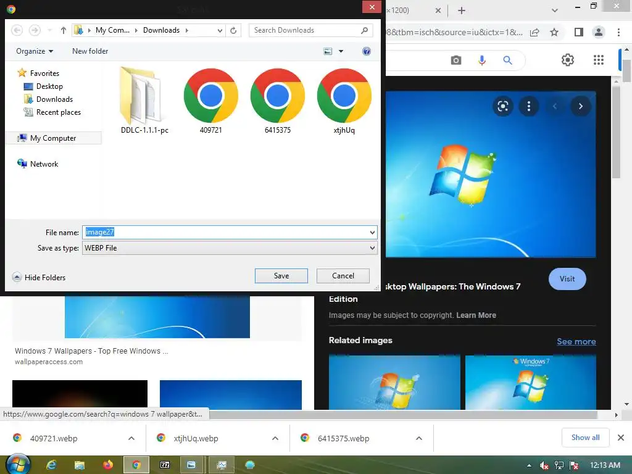Viewport: 632px width, 474px height.
Task: Go back in the Save dialog
Action: tap(17, 30)
